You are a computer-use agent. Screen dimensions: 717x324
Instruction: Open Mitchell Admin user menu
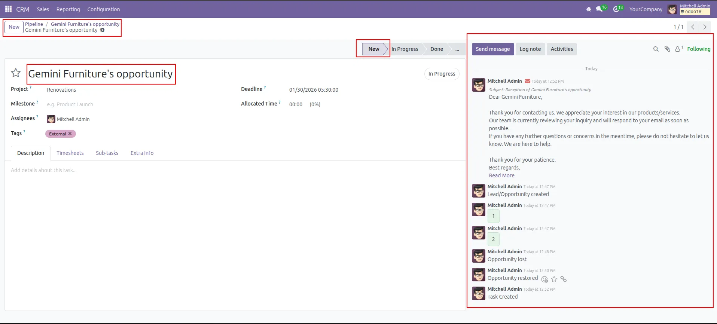[x=689, y=9]
